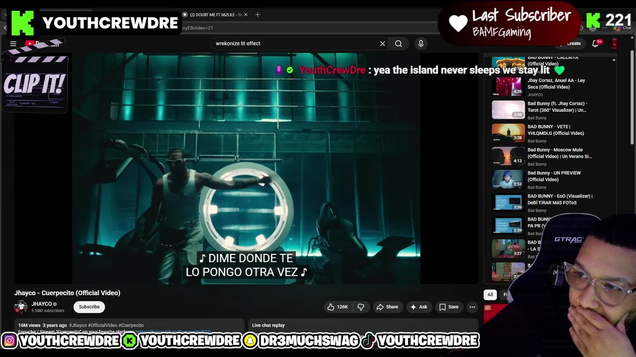
Task: Click the 126K like count
Action: coord(342,307)
